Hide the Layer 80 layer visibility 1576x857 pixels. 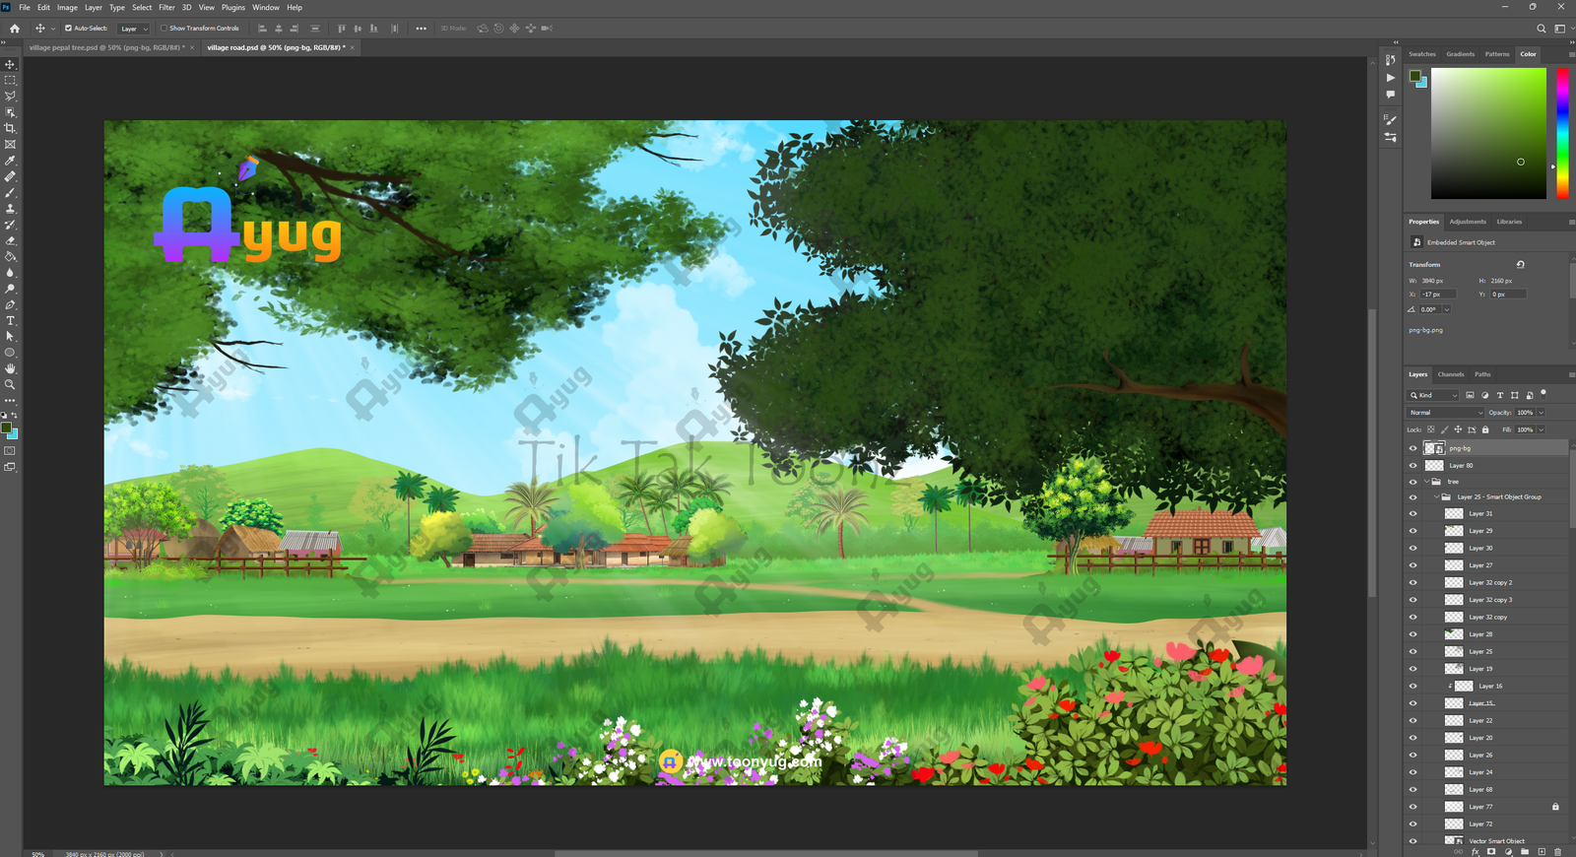1412,466
